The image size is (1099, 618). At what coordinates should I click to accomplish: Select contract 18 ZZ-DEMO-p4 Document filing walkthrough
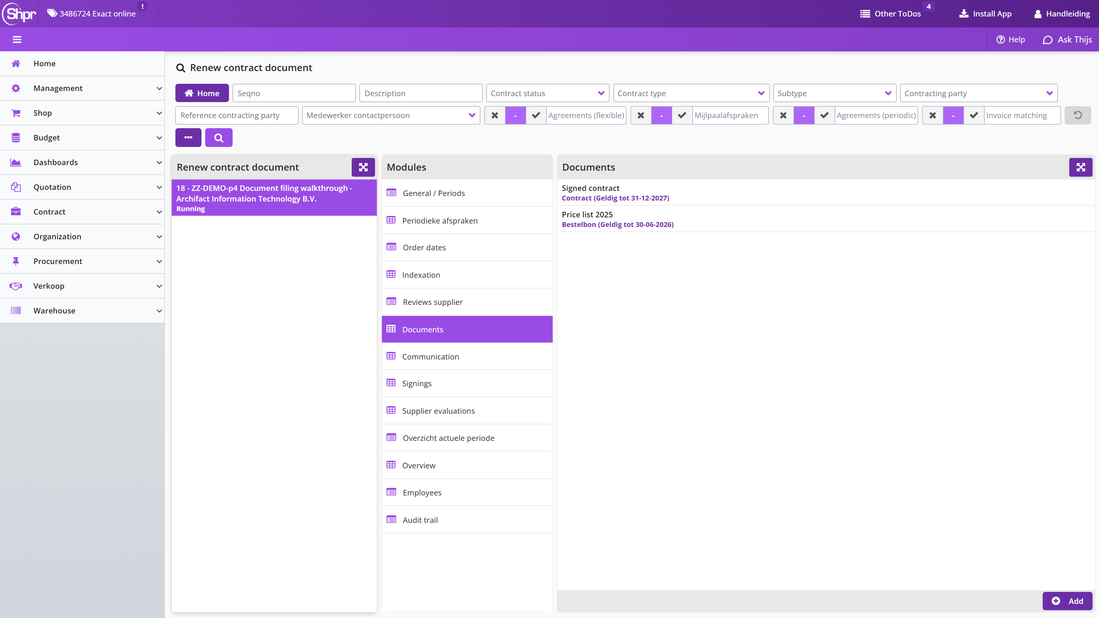click(x=274, y=198)
